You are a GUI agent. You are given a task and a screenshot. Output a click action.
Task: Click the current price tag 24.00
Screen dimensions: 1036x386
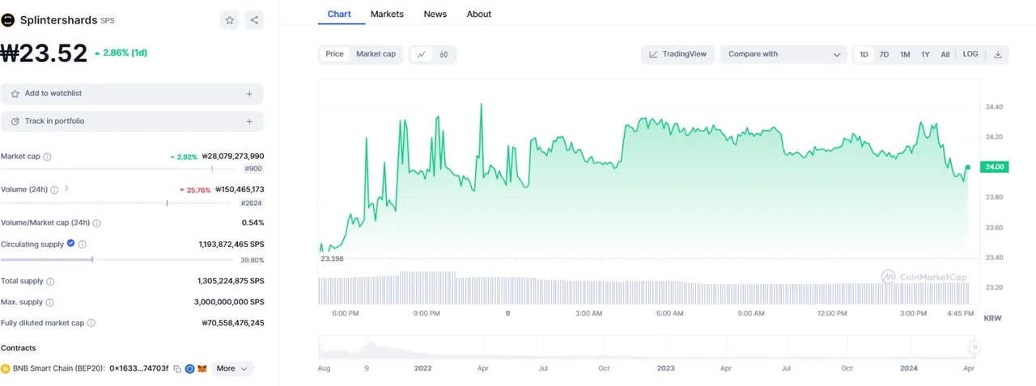coord(994,167)
